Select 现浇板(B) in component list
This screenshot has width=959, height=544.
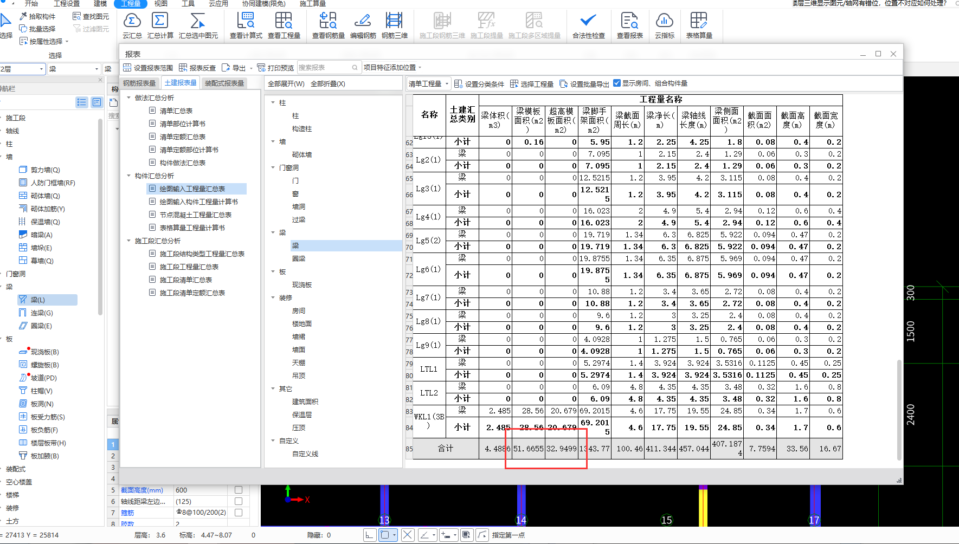click(44, 352)
